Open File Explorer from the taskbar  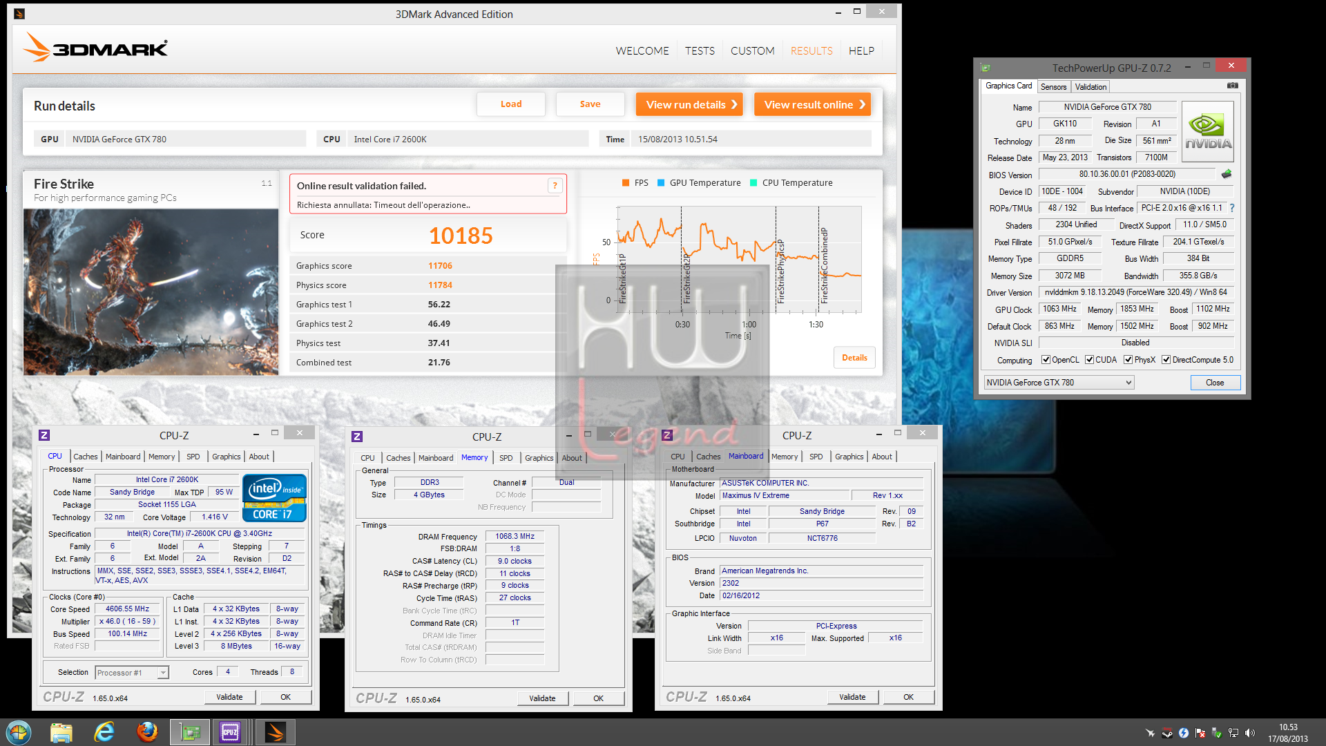61,732
